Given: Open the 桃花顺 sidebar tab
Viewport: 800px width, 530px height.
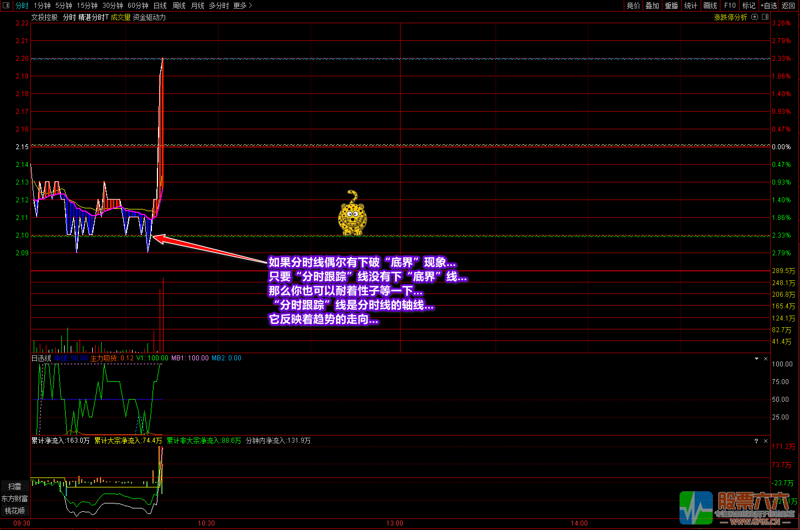Looking at the screenshot, I should pyautogui.click(x=14, y=511).
